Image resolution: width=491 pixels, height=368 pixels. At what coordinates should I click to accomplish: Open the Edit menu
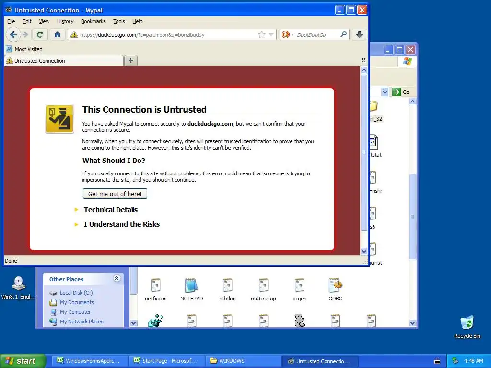coord(27,21)
